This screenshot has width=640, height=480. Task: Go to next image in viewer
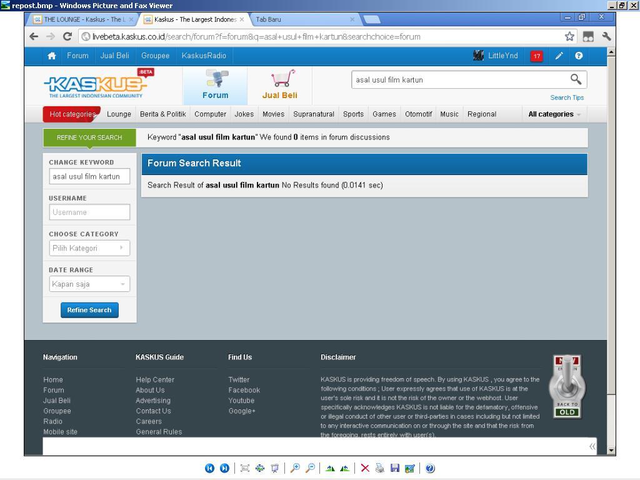224,468
